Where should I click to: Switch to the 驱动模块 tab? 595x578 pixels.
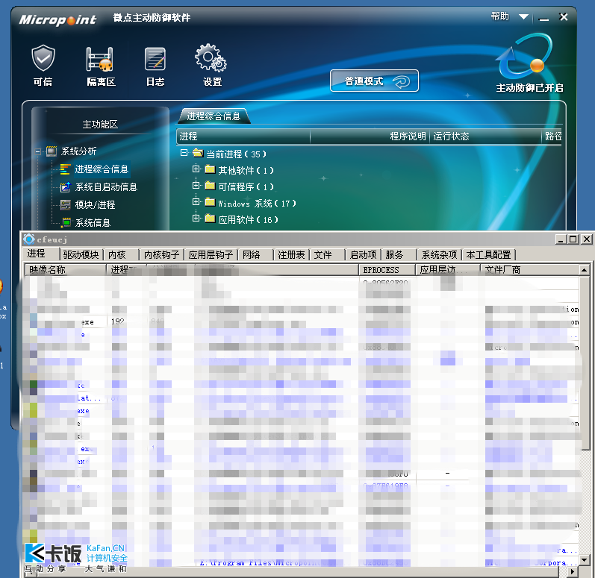tap(81, 255)
